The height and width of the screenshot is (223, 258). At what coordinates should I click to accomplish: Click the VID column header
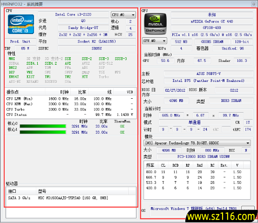click(x=124, y=92)
